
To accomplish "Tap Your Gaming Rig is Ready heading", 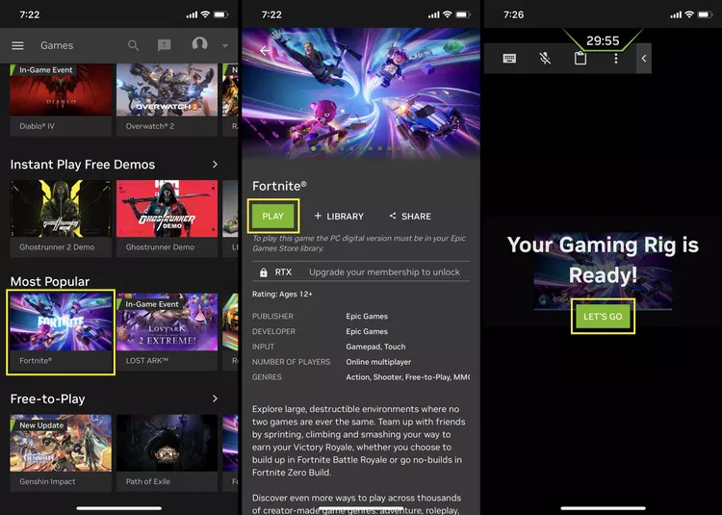I will tap(603, 260).
